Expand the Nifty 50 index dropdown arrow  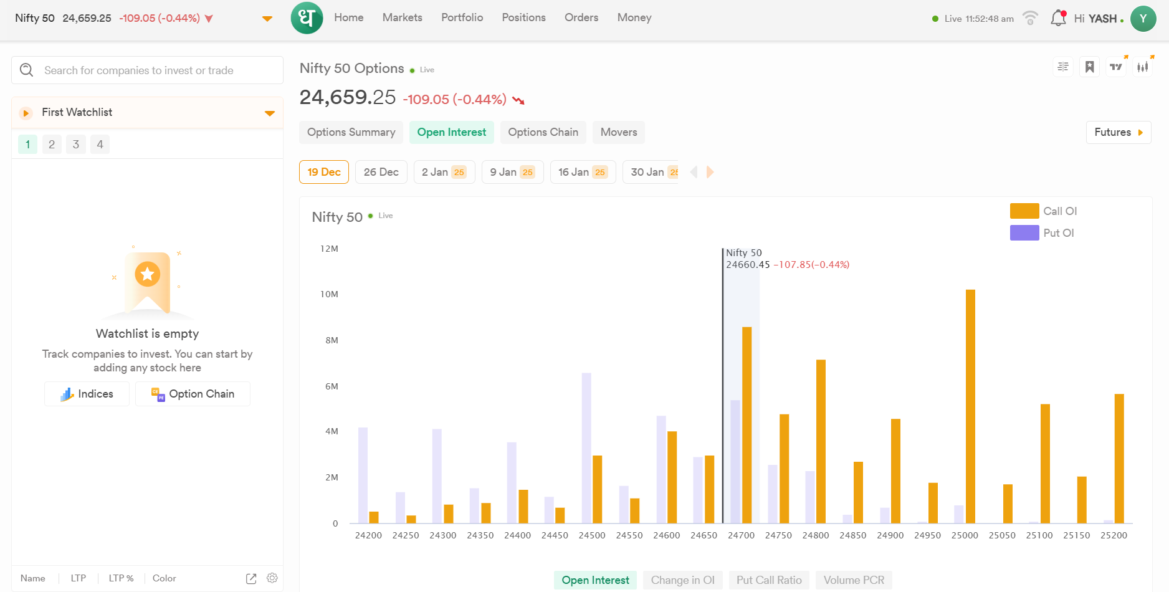tap(267, 19)
